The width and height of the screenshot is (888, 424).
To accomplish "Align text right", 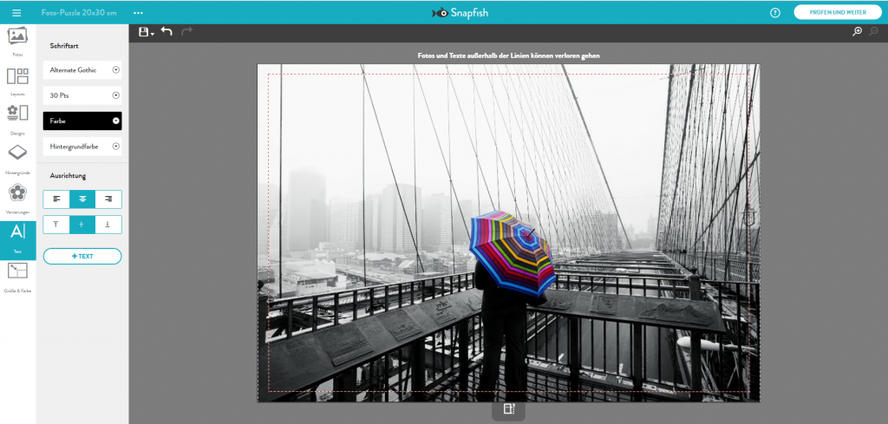I will pos(108,199).
